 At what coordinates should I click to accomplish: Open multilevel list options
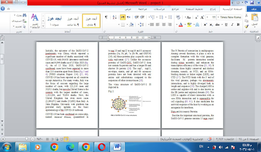pyautogui.click(x=152, y=17)
